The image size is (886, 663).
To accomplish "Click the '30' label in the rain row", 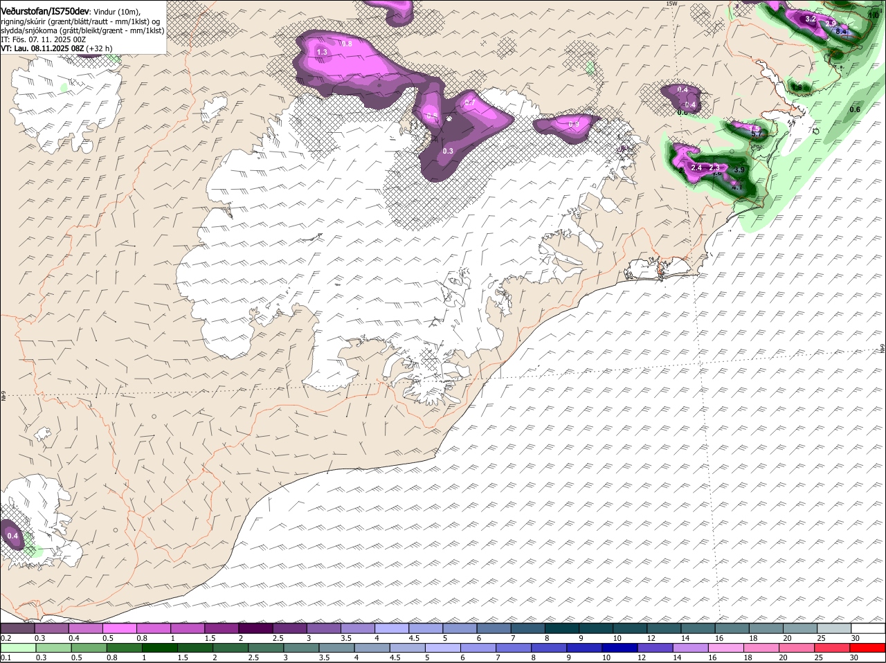I will tap(853, 657).
